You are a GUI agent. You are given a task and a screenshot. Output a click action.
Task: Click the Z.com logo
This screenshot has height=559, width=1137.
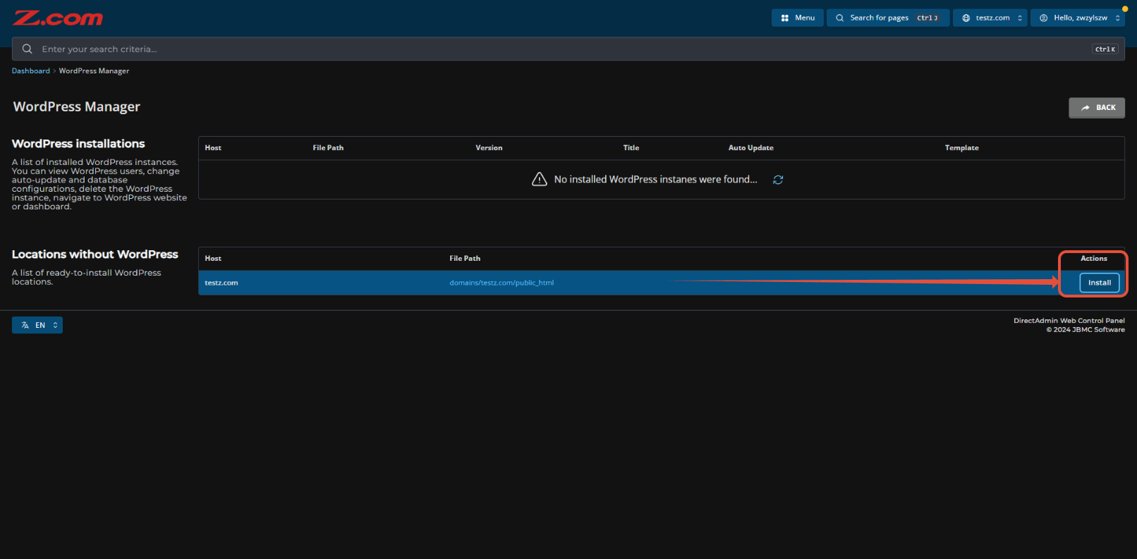point(58,18)
